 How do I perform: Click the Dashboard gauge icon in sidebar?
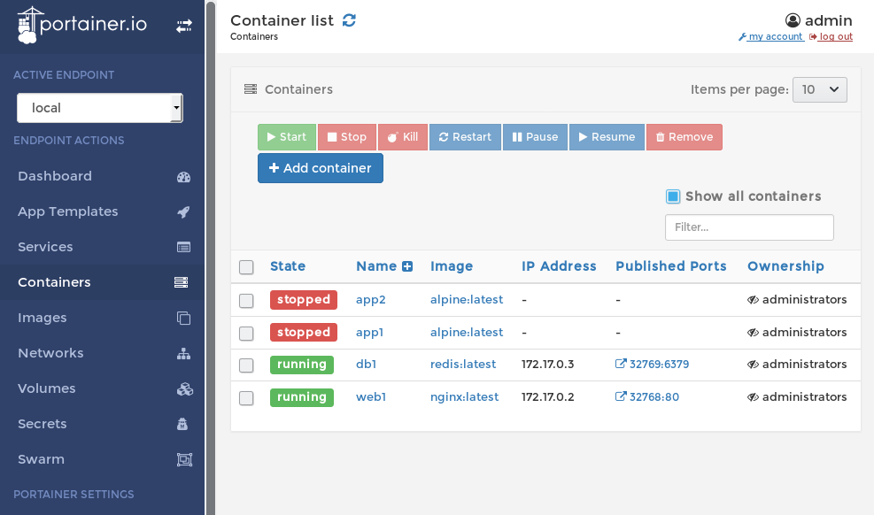click(x=183, y=176)
